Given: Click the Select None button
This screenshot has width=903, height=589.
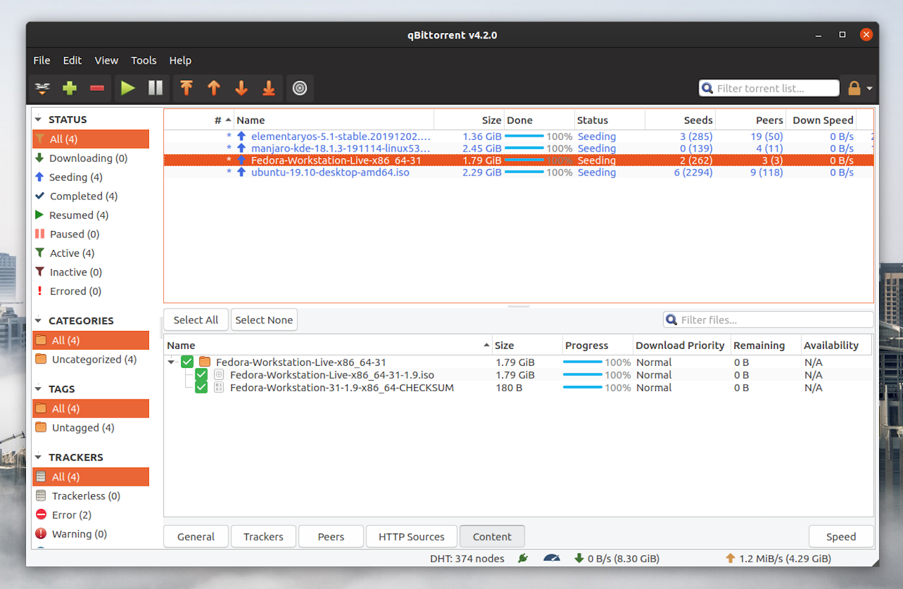Looking at the screenshot, I should [x=264, y=319].
